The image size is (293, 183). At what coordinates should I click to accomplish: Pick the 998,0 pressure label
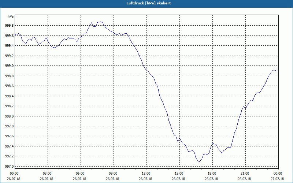click(10, 116)
